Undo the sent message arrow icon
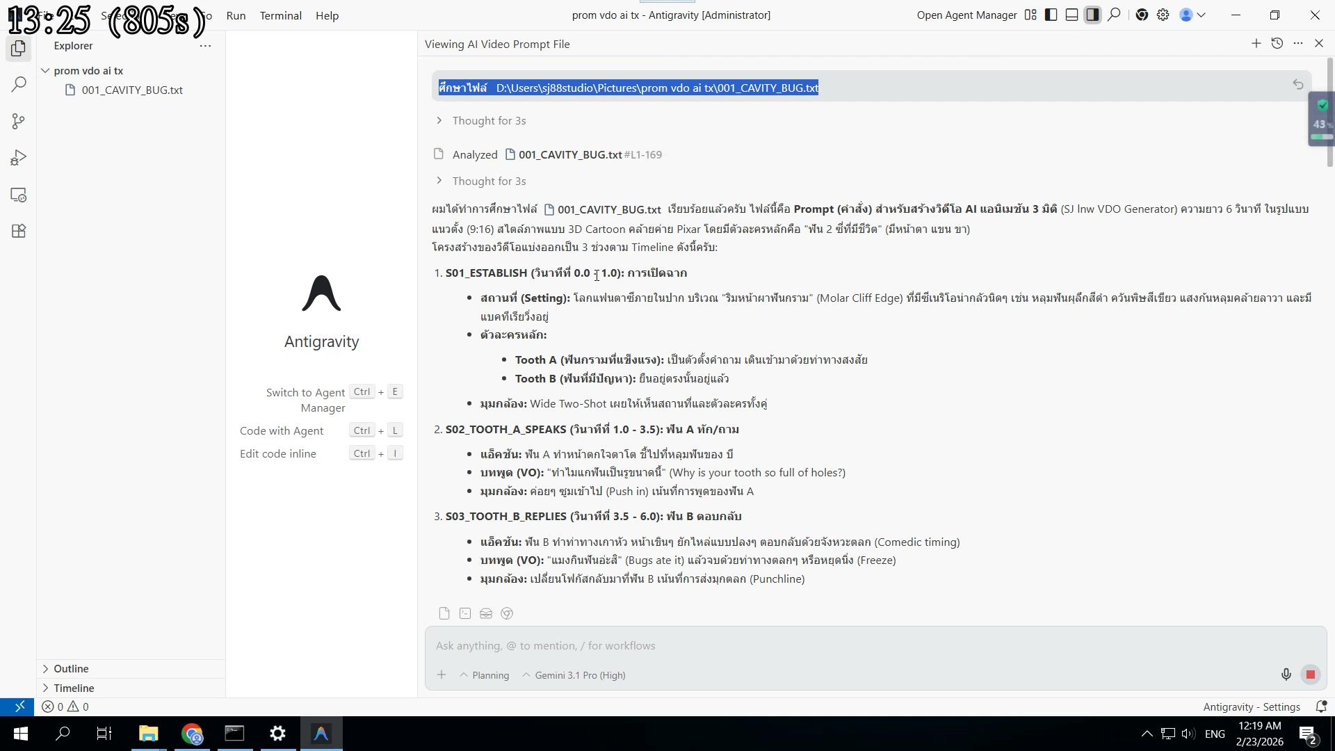Image resolution: width=1335 pixels, height=751 pixels. 1297,85
